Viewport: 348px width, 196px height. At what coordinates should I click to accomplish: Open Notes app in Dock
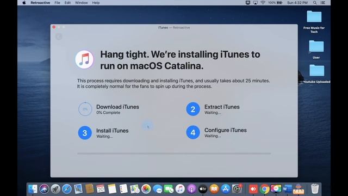(112, 189)
